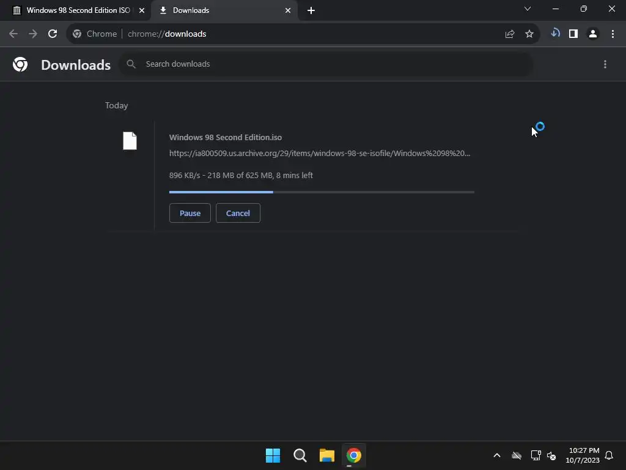Open the tab search dropdown chevron
Screen dimensions: 626x470
pyautogui.click(x=528, y=9)
